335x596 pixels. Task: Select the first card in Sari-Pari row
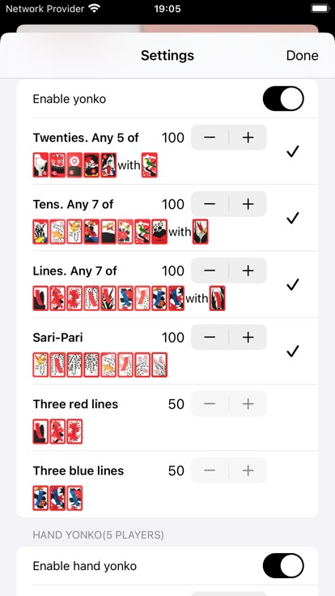(40, 365)
